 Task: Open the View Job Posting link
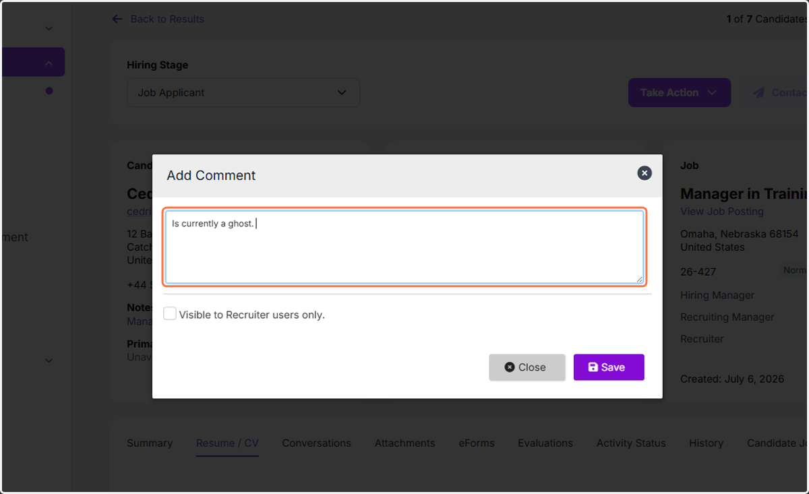click(x=722, y=211)
